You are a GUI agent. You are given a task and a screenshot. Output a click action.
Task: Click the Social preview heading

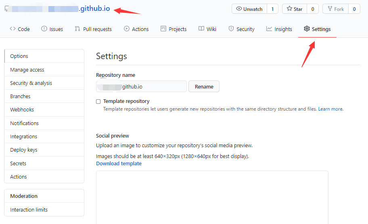(113, 136)
